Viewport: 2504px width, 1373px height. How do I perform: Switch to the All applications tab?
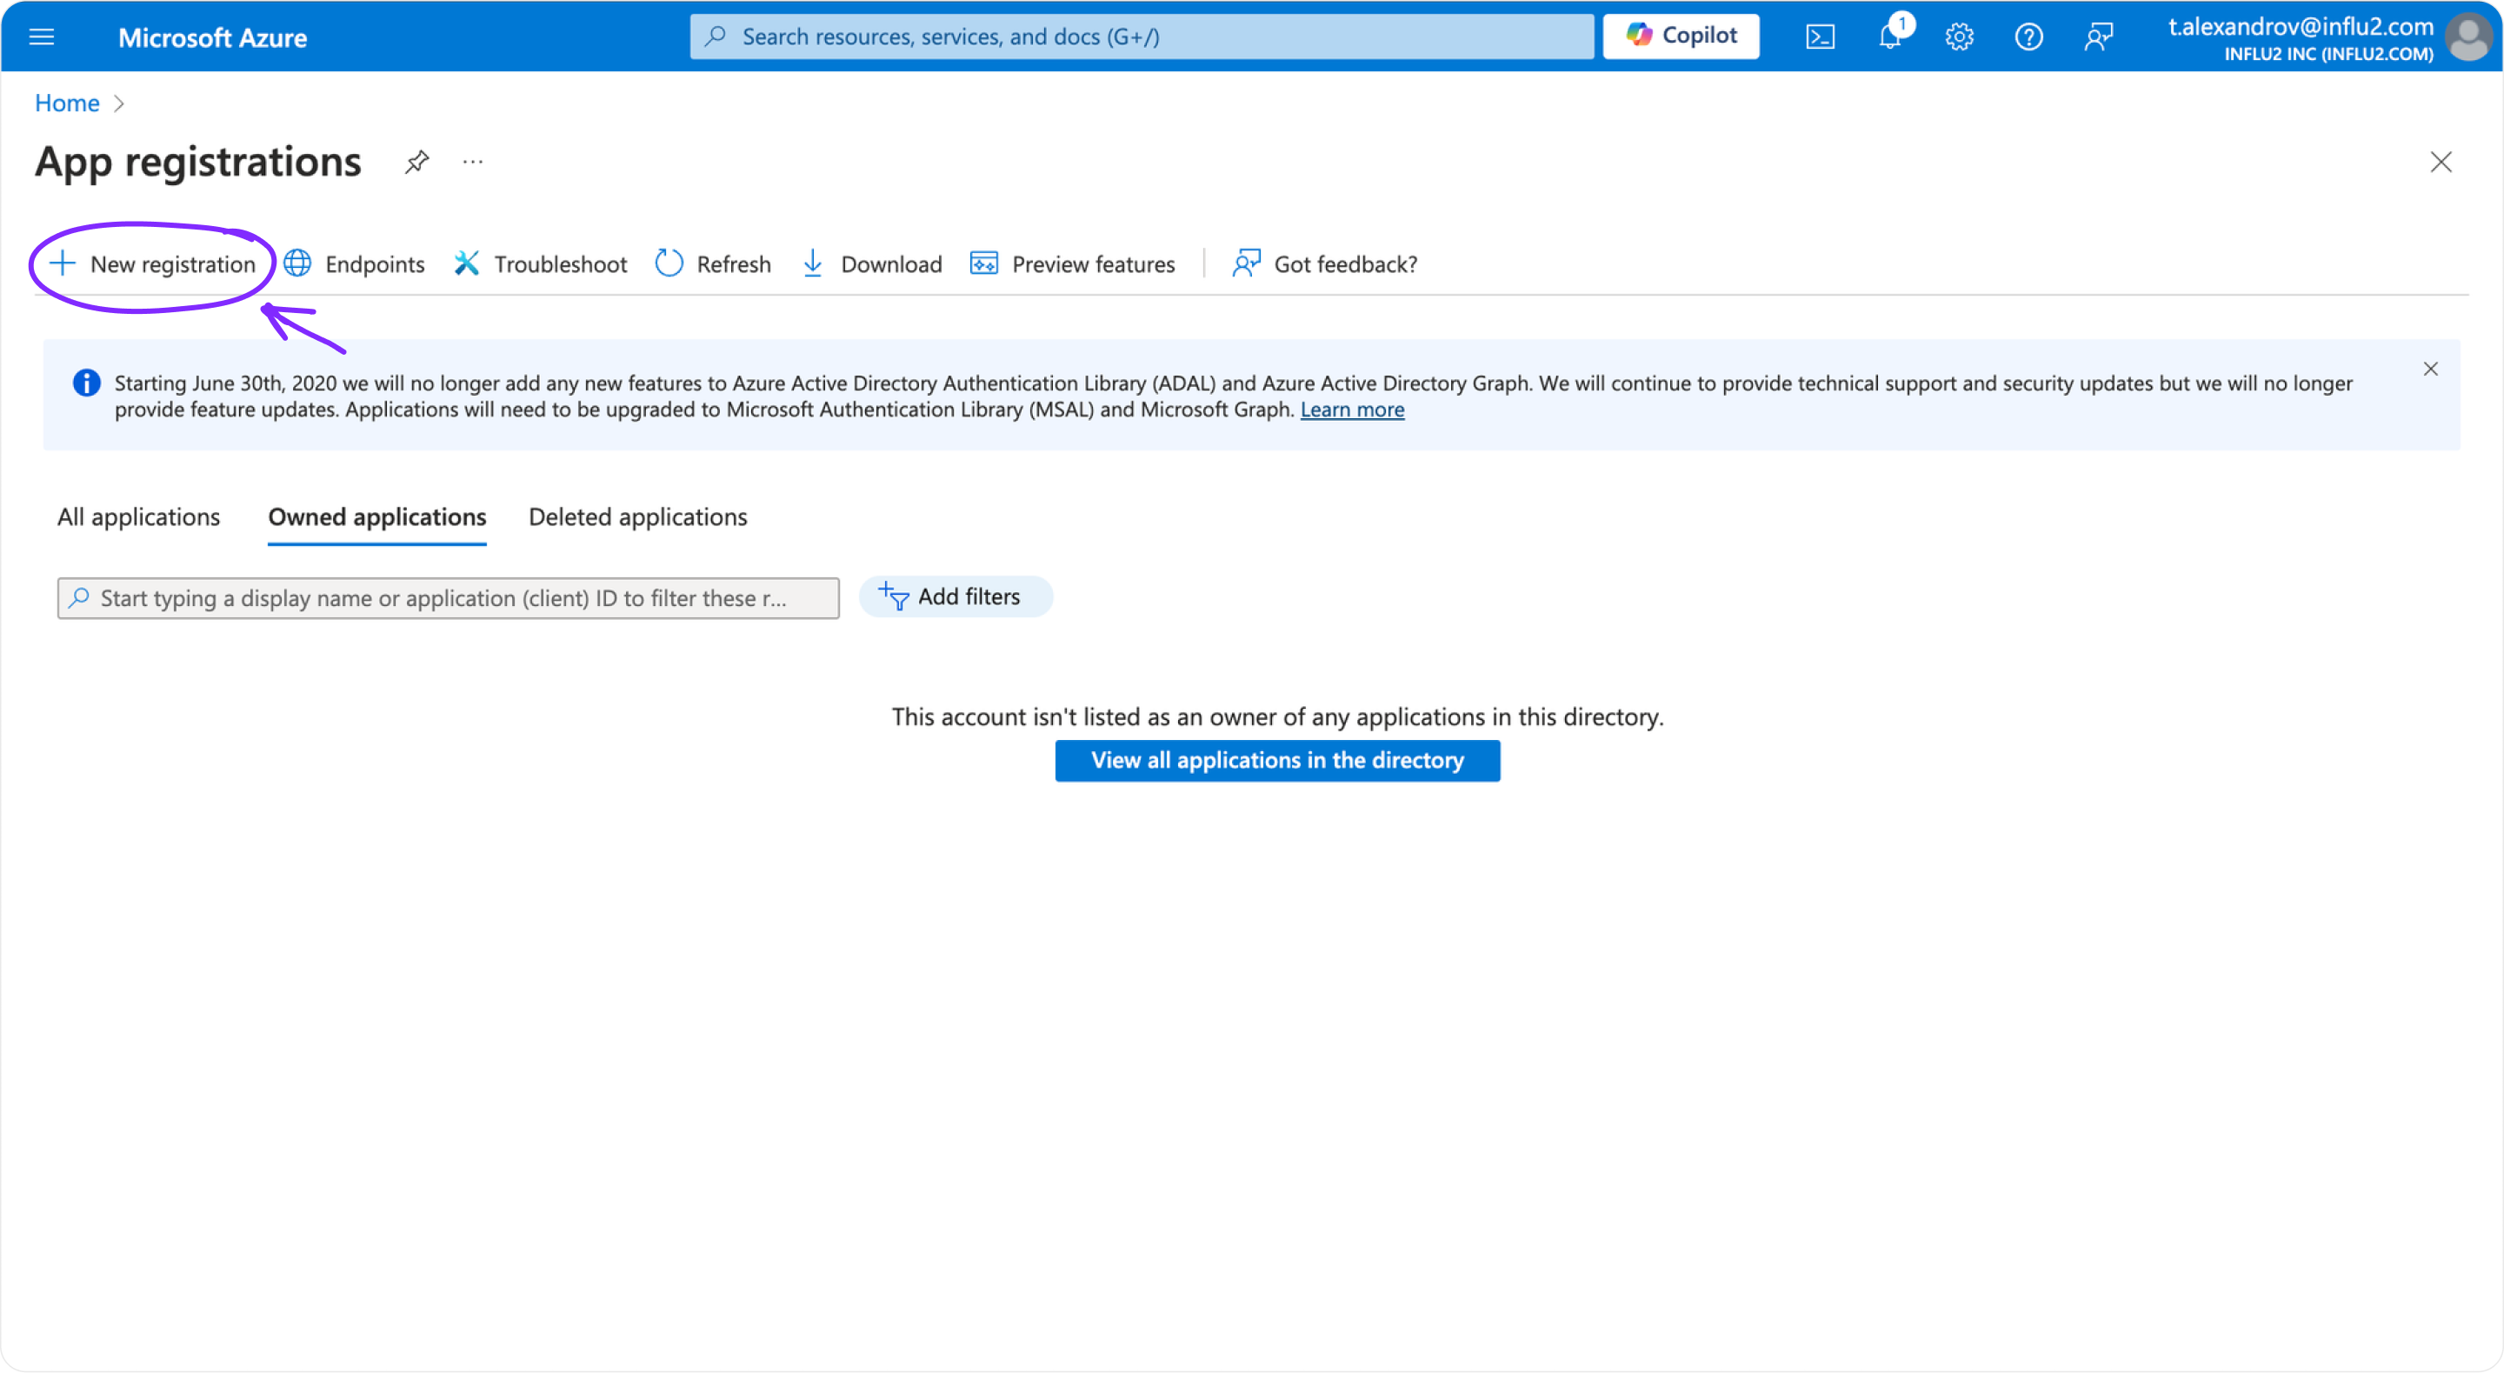(139, 517)
